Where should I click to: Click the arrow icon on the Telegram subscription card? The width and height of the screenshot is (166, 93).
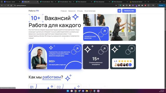pyautogui.click(x=77, y=49)
